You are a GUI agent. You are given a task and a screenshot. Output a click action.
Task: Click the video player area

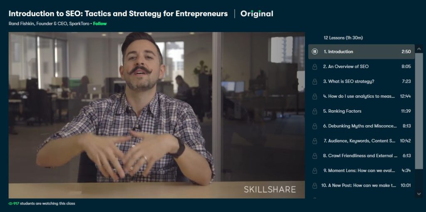coord(156,115)
